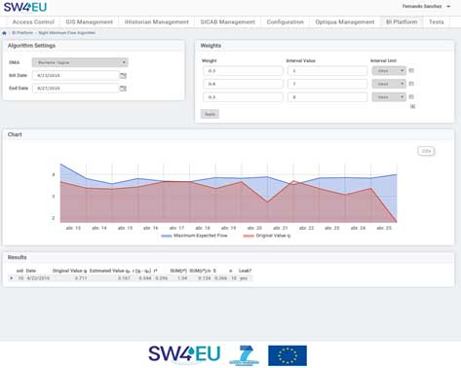Open the Historian Management menu
Viewport: 461px width, 368px height.
[157, 22]
